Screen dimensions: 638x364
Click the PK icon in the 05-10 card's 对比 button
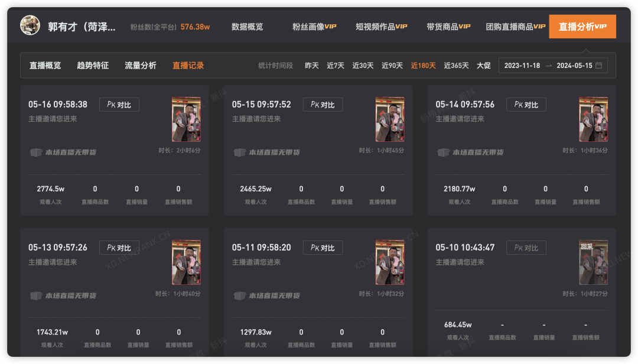519,247
